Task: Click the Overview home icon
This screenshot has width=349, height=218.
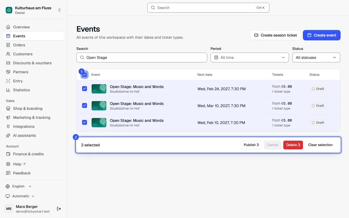Action: pos(8,27)
